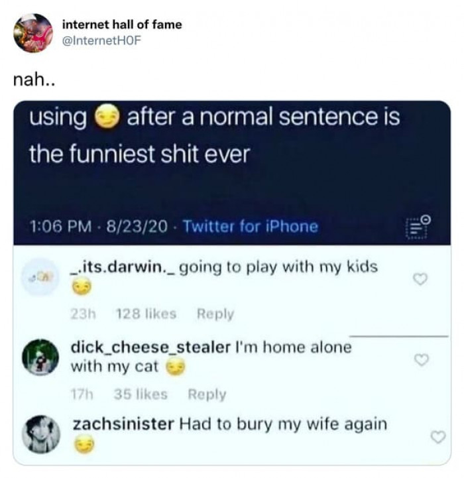Toggle the heart on zachsinister's comment
This screenshot has height=478, width=464.
click(437, 436)
